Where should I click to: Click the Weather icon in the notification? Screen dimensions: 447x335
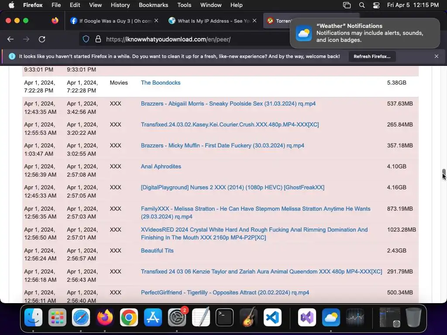tap(304, 33)
